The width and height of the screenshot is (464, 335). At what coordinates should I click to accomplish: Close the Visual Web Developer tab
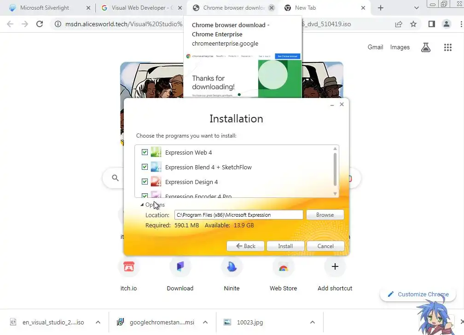(x=180, y=8)
